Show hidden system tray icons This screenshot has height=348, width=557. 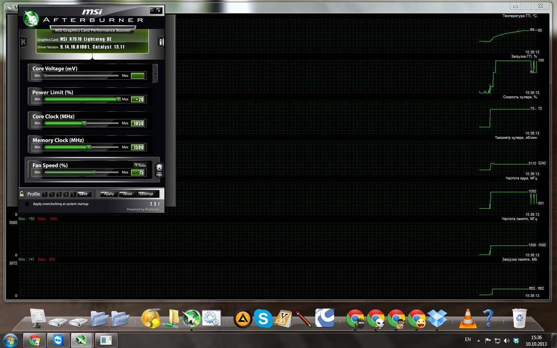coord(478,341)
